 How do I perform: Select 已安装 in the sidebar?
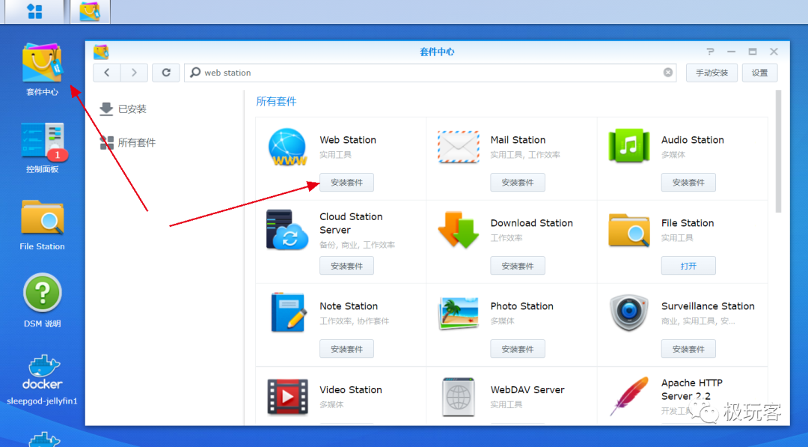click(123, 109)
